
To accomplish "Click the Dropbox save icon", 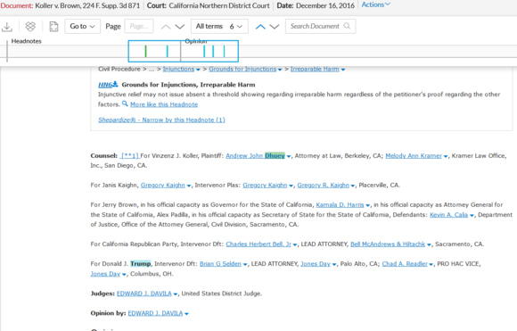I will pos(30,27).
